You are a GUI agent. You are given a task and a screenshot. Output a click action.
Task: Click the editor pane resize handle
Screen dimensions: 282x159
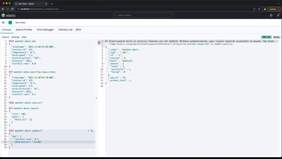96,98
